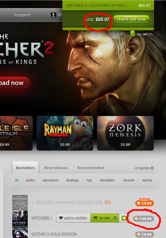Viewport: 166px width, 238px height.
Task: Click the coin icon on the $49.99 price
Action: [136, 219]
